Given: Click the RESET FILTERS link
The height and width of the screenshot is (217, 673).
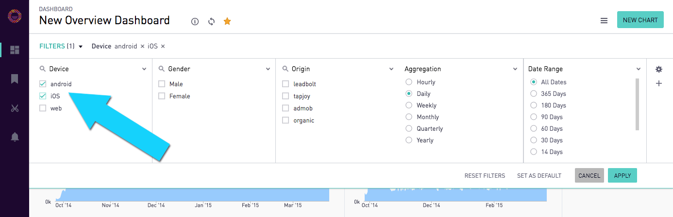Looking at the screenshot, I should (485, 176).
